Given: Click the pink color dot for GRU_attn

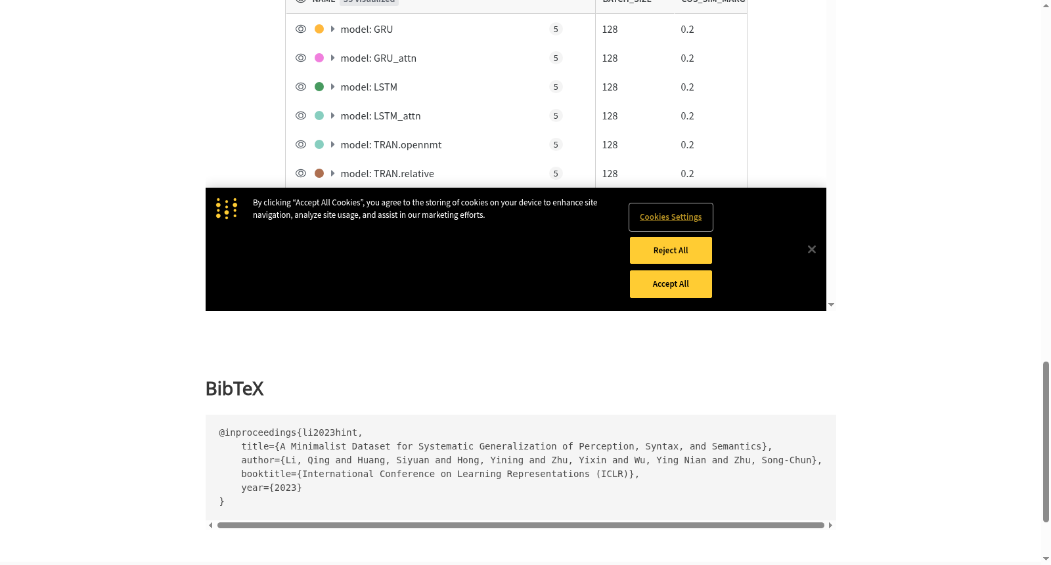Looking at the screenshot, I should [319, 58].
